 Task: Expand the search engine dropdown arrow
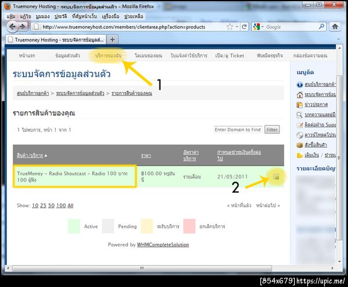262,27
